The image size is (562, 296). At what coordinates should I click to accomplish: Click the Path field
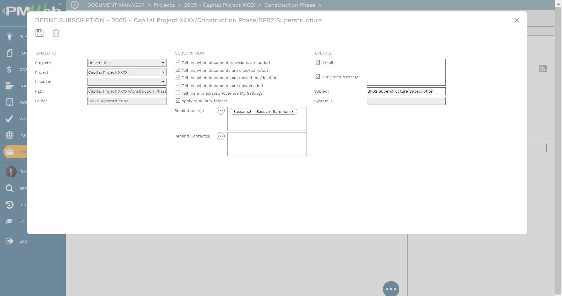[x=127, y=91]
